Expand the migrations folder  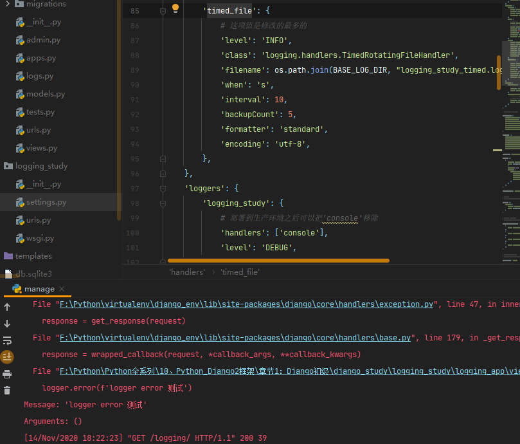click(7, 4)
